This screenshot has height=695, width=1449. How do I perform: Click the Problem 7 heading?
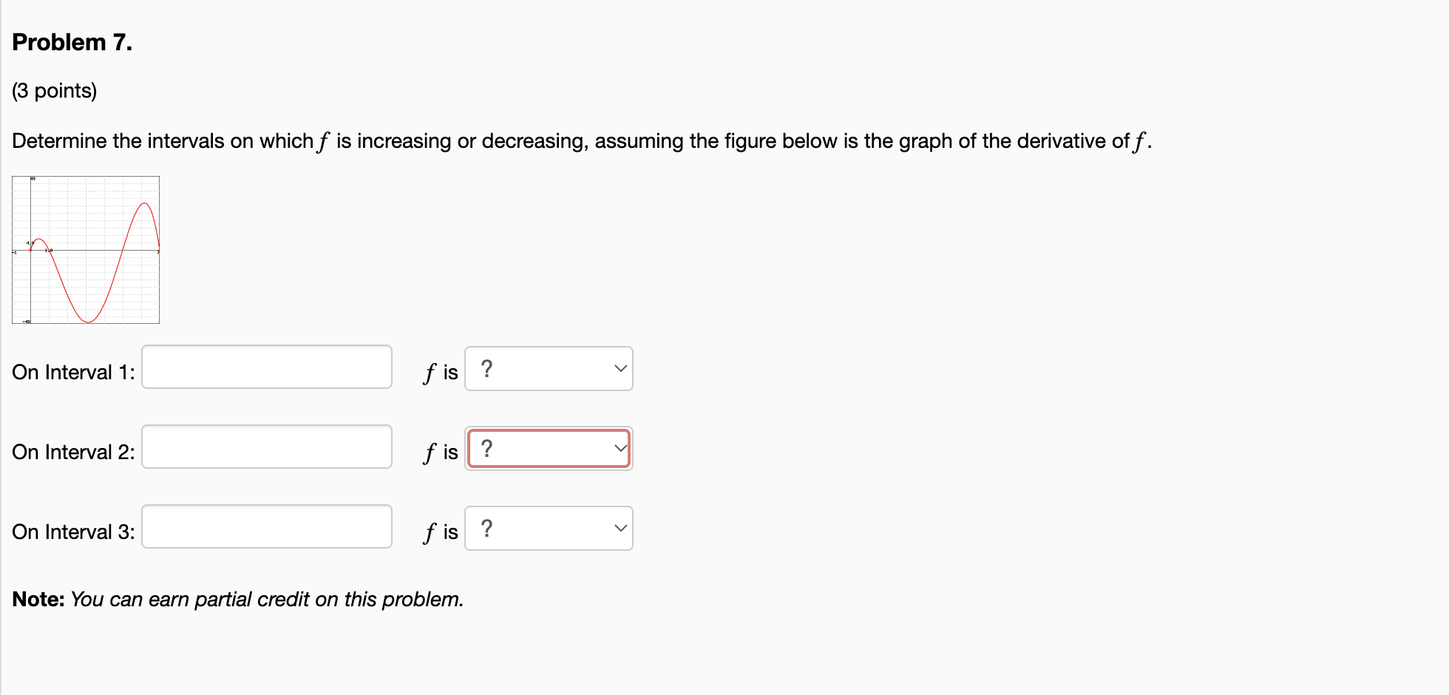(72, 42)
